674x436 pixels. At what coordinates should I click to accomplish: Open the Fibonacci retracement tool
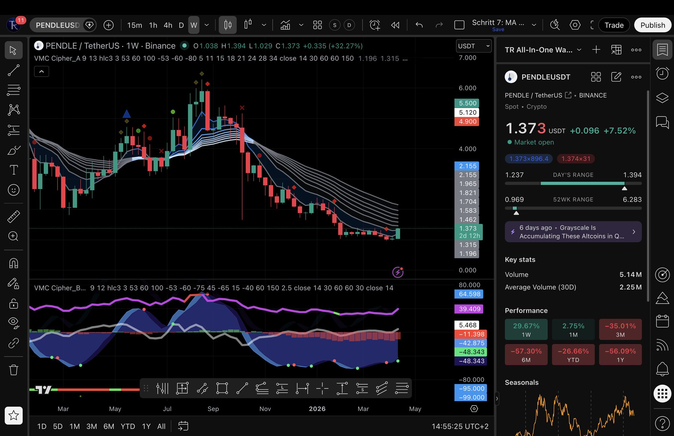pos(13,90)
